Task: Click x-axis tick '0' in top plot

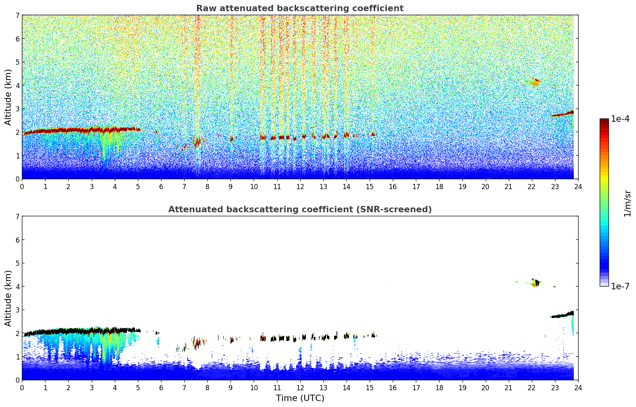Action: point(22,186)
